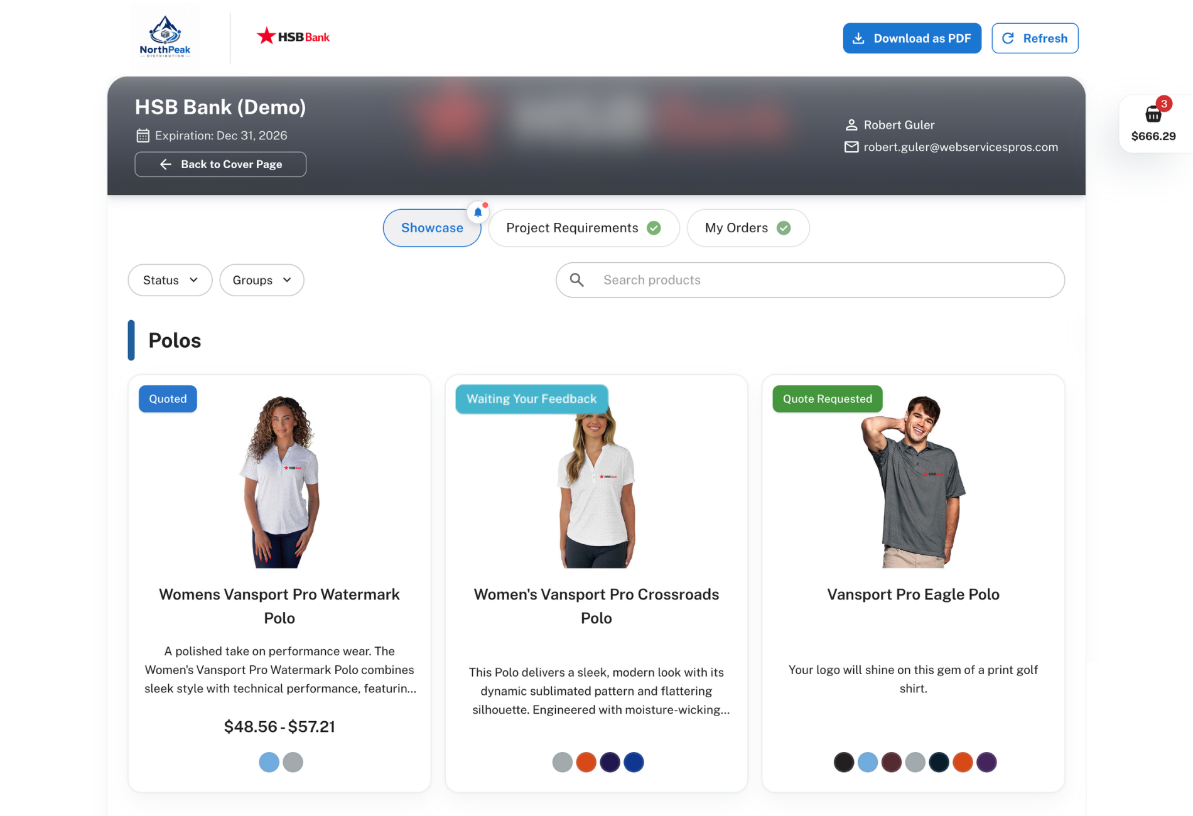The width and height of the screenshot is (1193, 816).
Task: Click the "HSB Bank (Demo)" heading
Action: (220, 107)
